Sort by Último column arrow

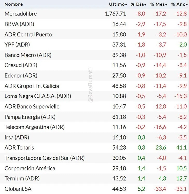pyautogui.click(x=126, y=5)
